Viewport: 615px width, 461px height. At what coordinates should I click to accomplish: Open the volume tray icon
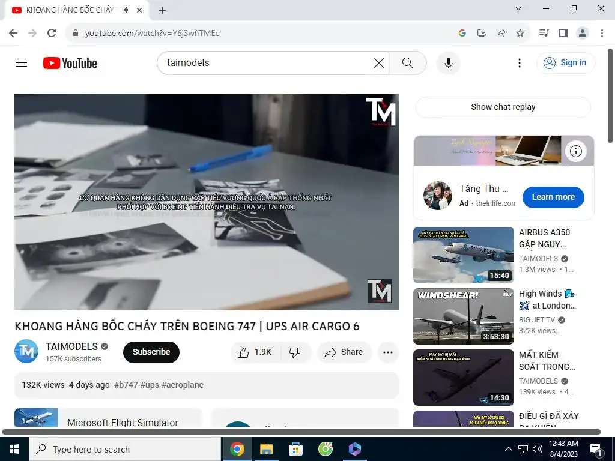[538, 449]
